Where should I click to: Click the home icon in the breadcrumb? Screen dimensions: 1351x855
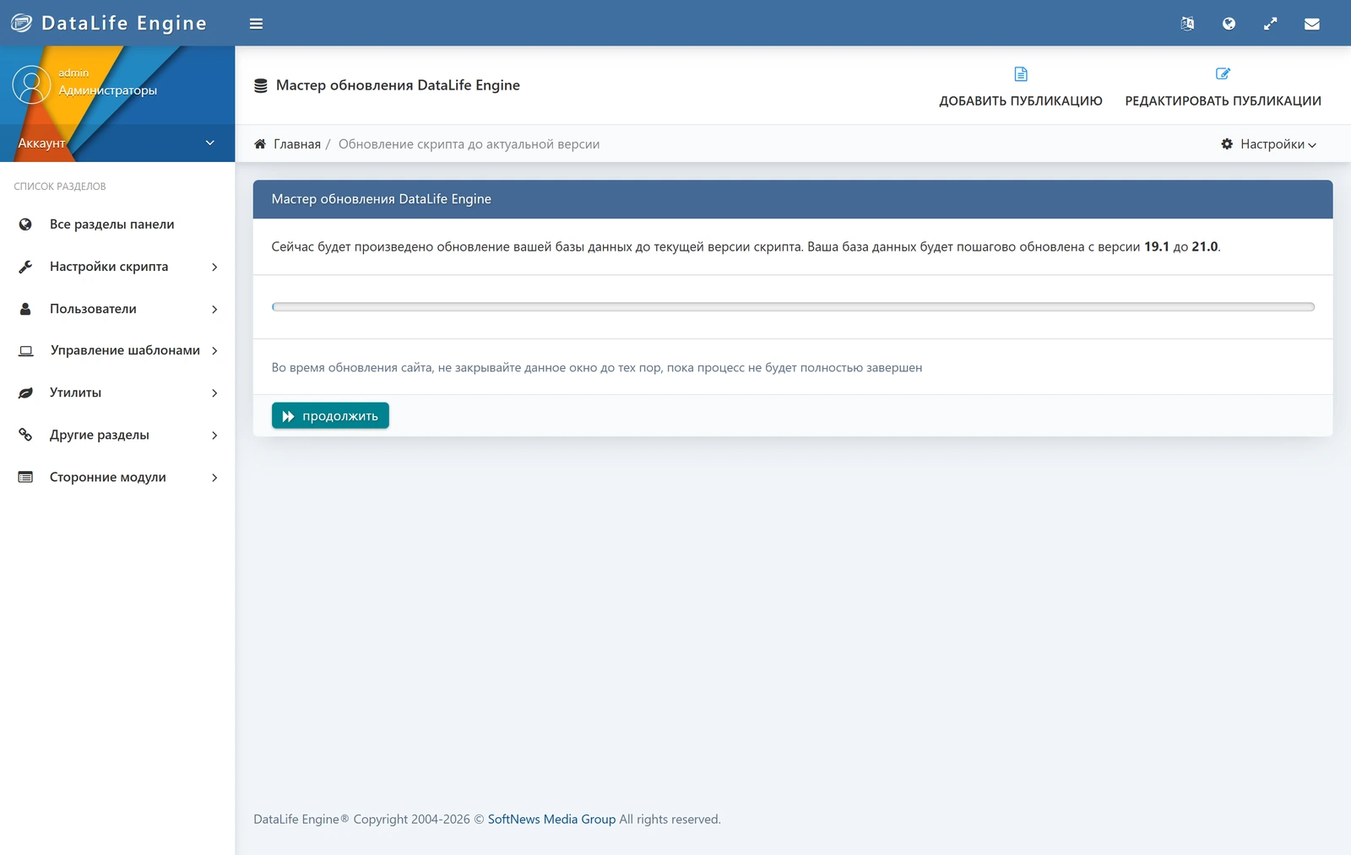point(260,144)
